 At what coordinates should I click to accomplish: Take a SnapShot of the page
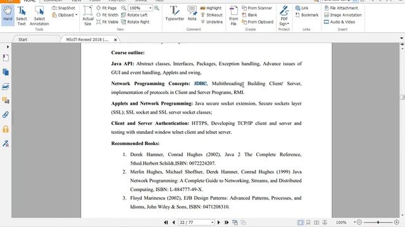(x=63, y=8)
